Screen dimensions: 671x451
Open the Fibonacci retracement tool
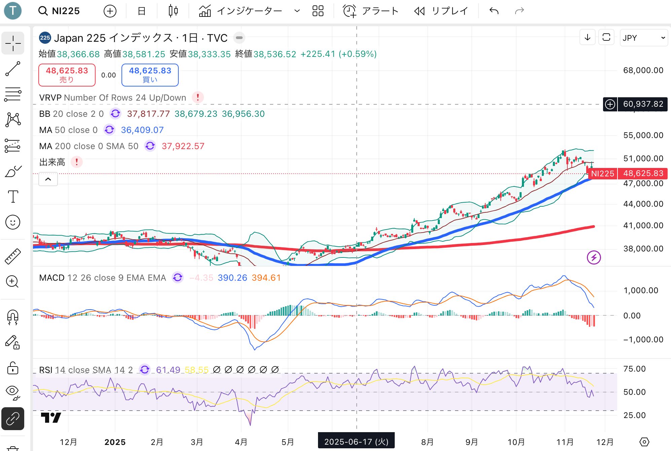[x=13, y=95]
